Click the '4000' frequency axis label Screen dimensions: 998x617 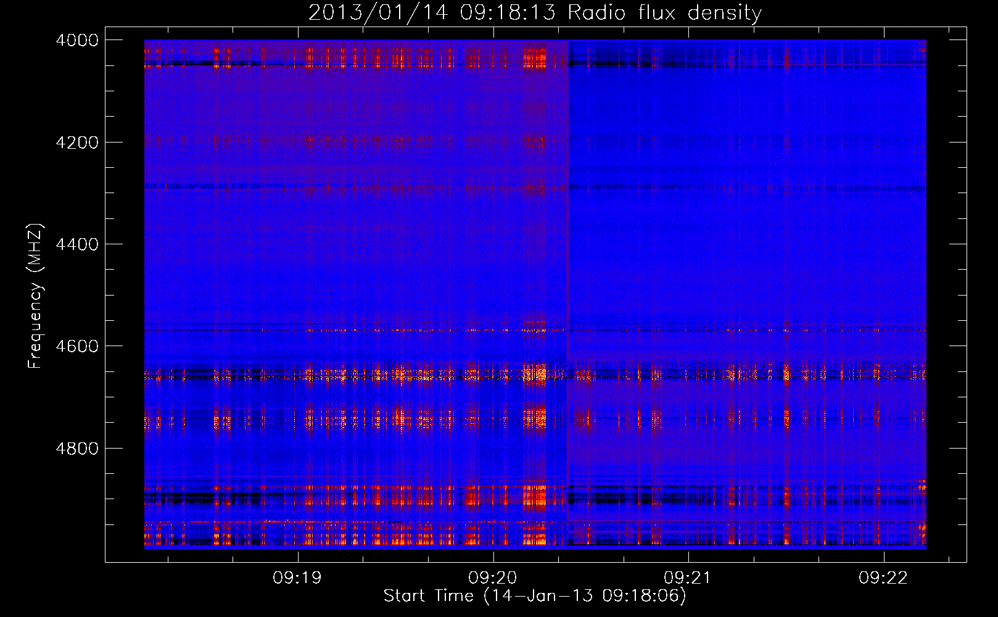click(77, 40)
